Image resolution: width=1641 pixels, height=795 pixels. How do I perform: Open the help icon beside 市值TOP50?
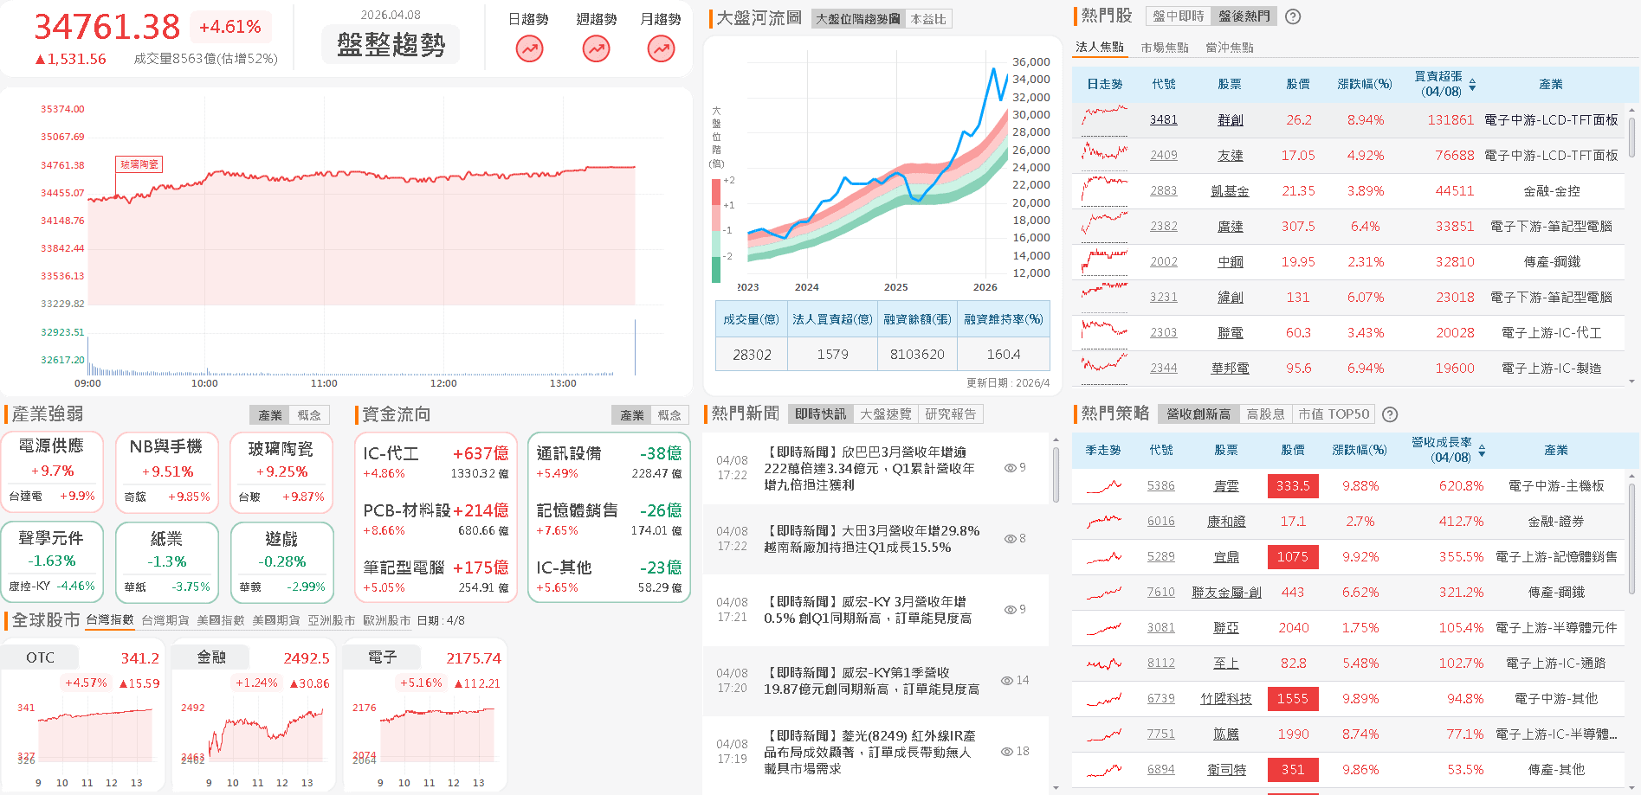point(1390,414)
